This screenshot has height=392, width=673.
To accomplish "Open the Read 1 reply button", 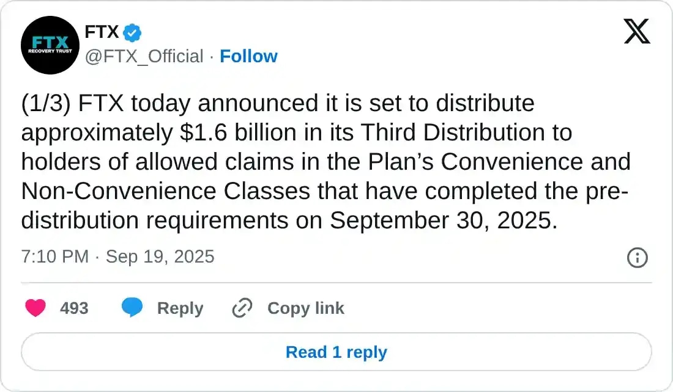I will 336,352.
